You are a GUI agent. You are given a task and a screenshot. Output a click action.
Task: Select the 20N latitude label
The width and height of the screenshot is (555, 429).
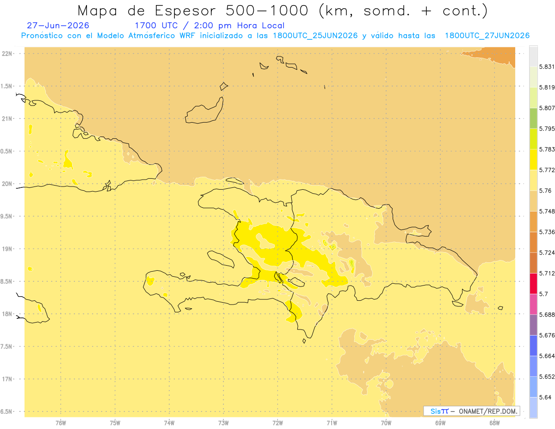7,184
